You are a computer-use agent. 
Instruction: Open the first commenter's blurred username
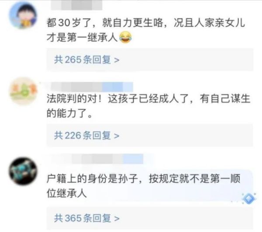click(x=76, y=5)
